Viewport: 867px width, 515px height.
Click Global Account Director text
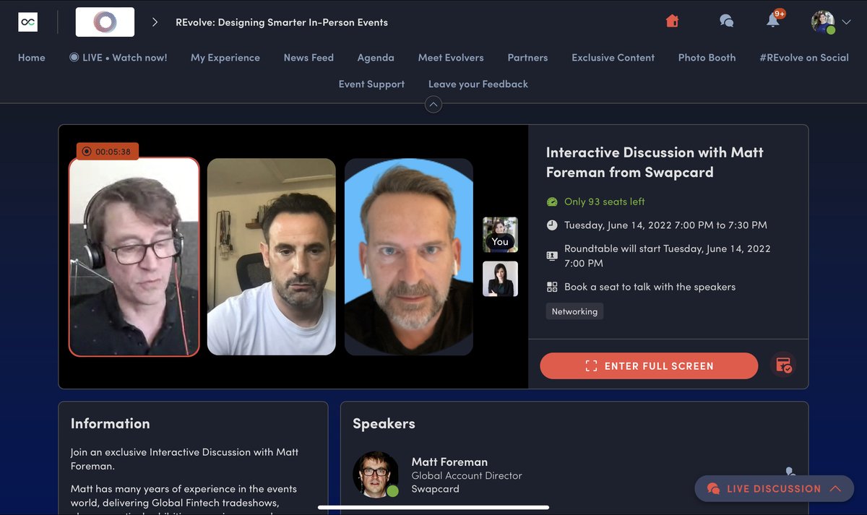pyautogui.click(x=467, y=476)
